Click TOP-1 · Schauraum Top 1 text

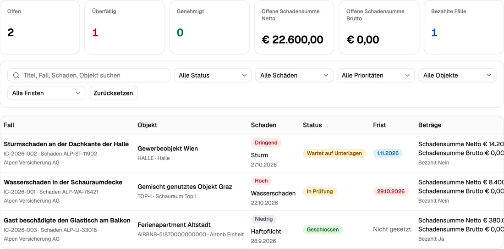coord(167,196)
